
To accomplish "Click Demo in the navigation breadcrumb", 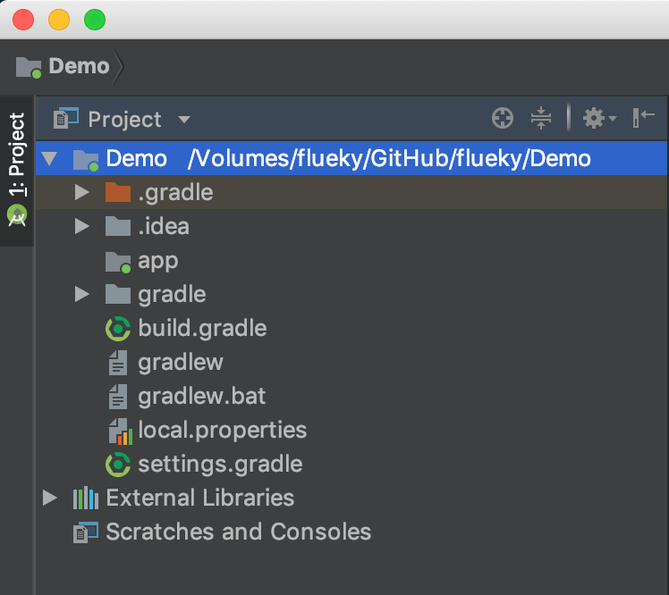I will pyautogui.click(x=79, y=66).
